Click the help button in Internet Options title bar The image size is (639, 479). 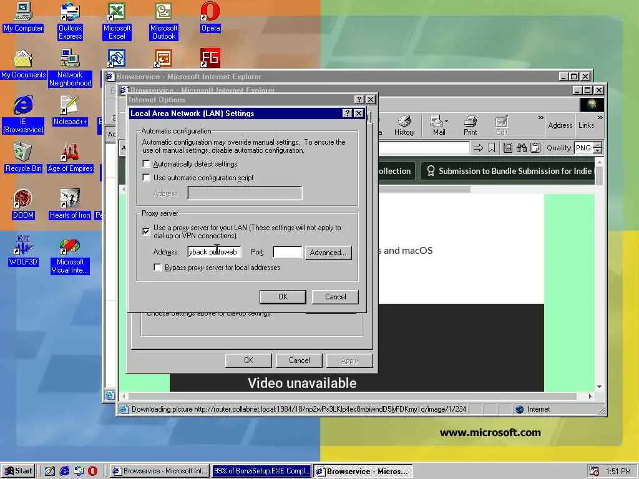click(x=359, y=99)
